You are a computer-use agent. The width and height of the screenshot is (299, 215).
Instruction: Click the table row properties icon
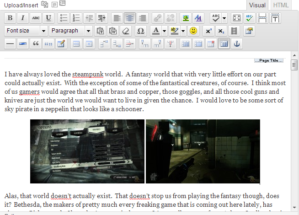click(x=76, y=44)
